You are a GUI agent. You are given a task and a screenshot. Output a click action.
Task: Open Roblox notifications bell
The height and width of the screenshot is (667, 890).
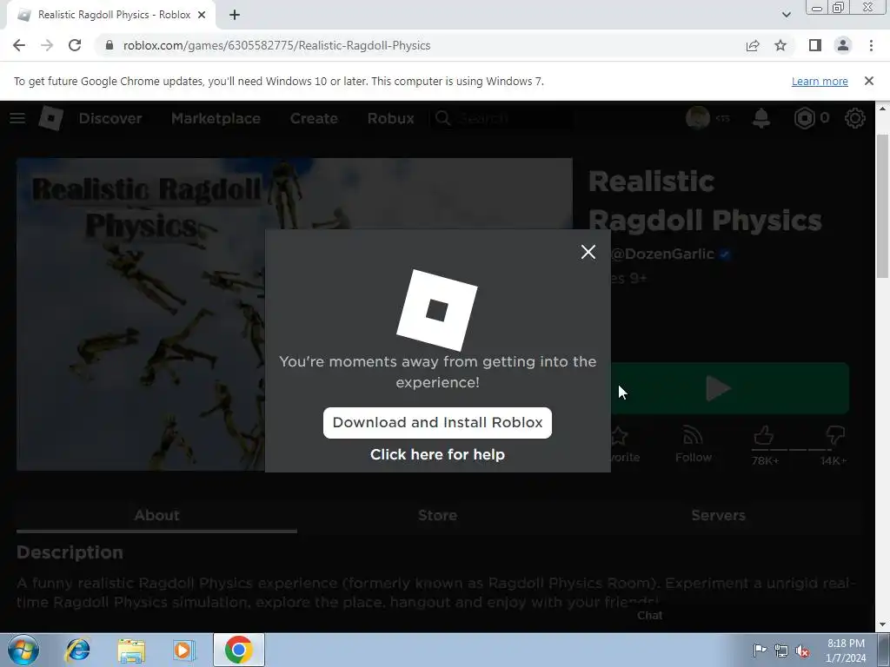(761, 118)
